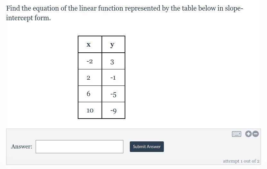Open the on-screen math keyboard icon
This screenshot has width=267, height=169.
236,134
